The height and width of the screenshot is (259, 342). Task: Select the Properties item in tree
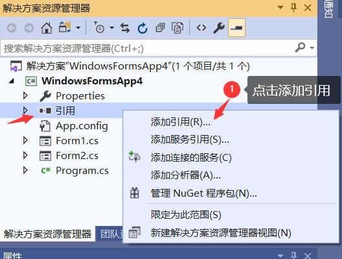click(80, 96)
